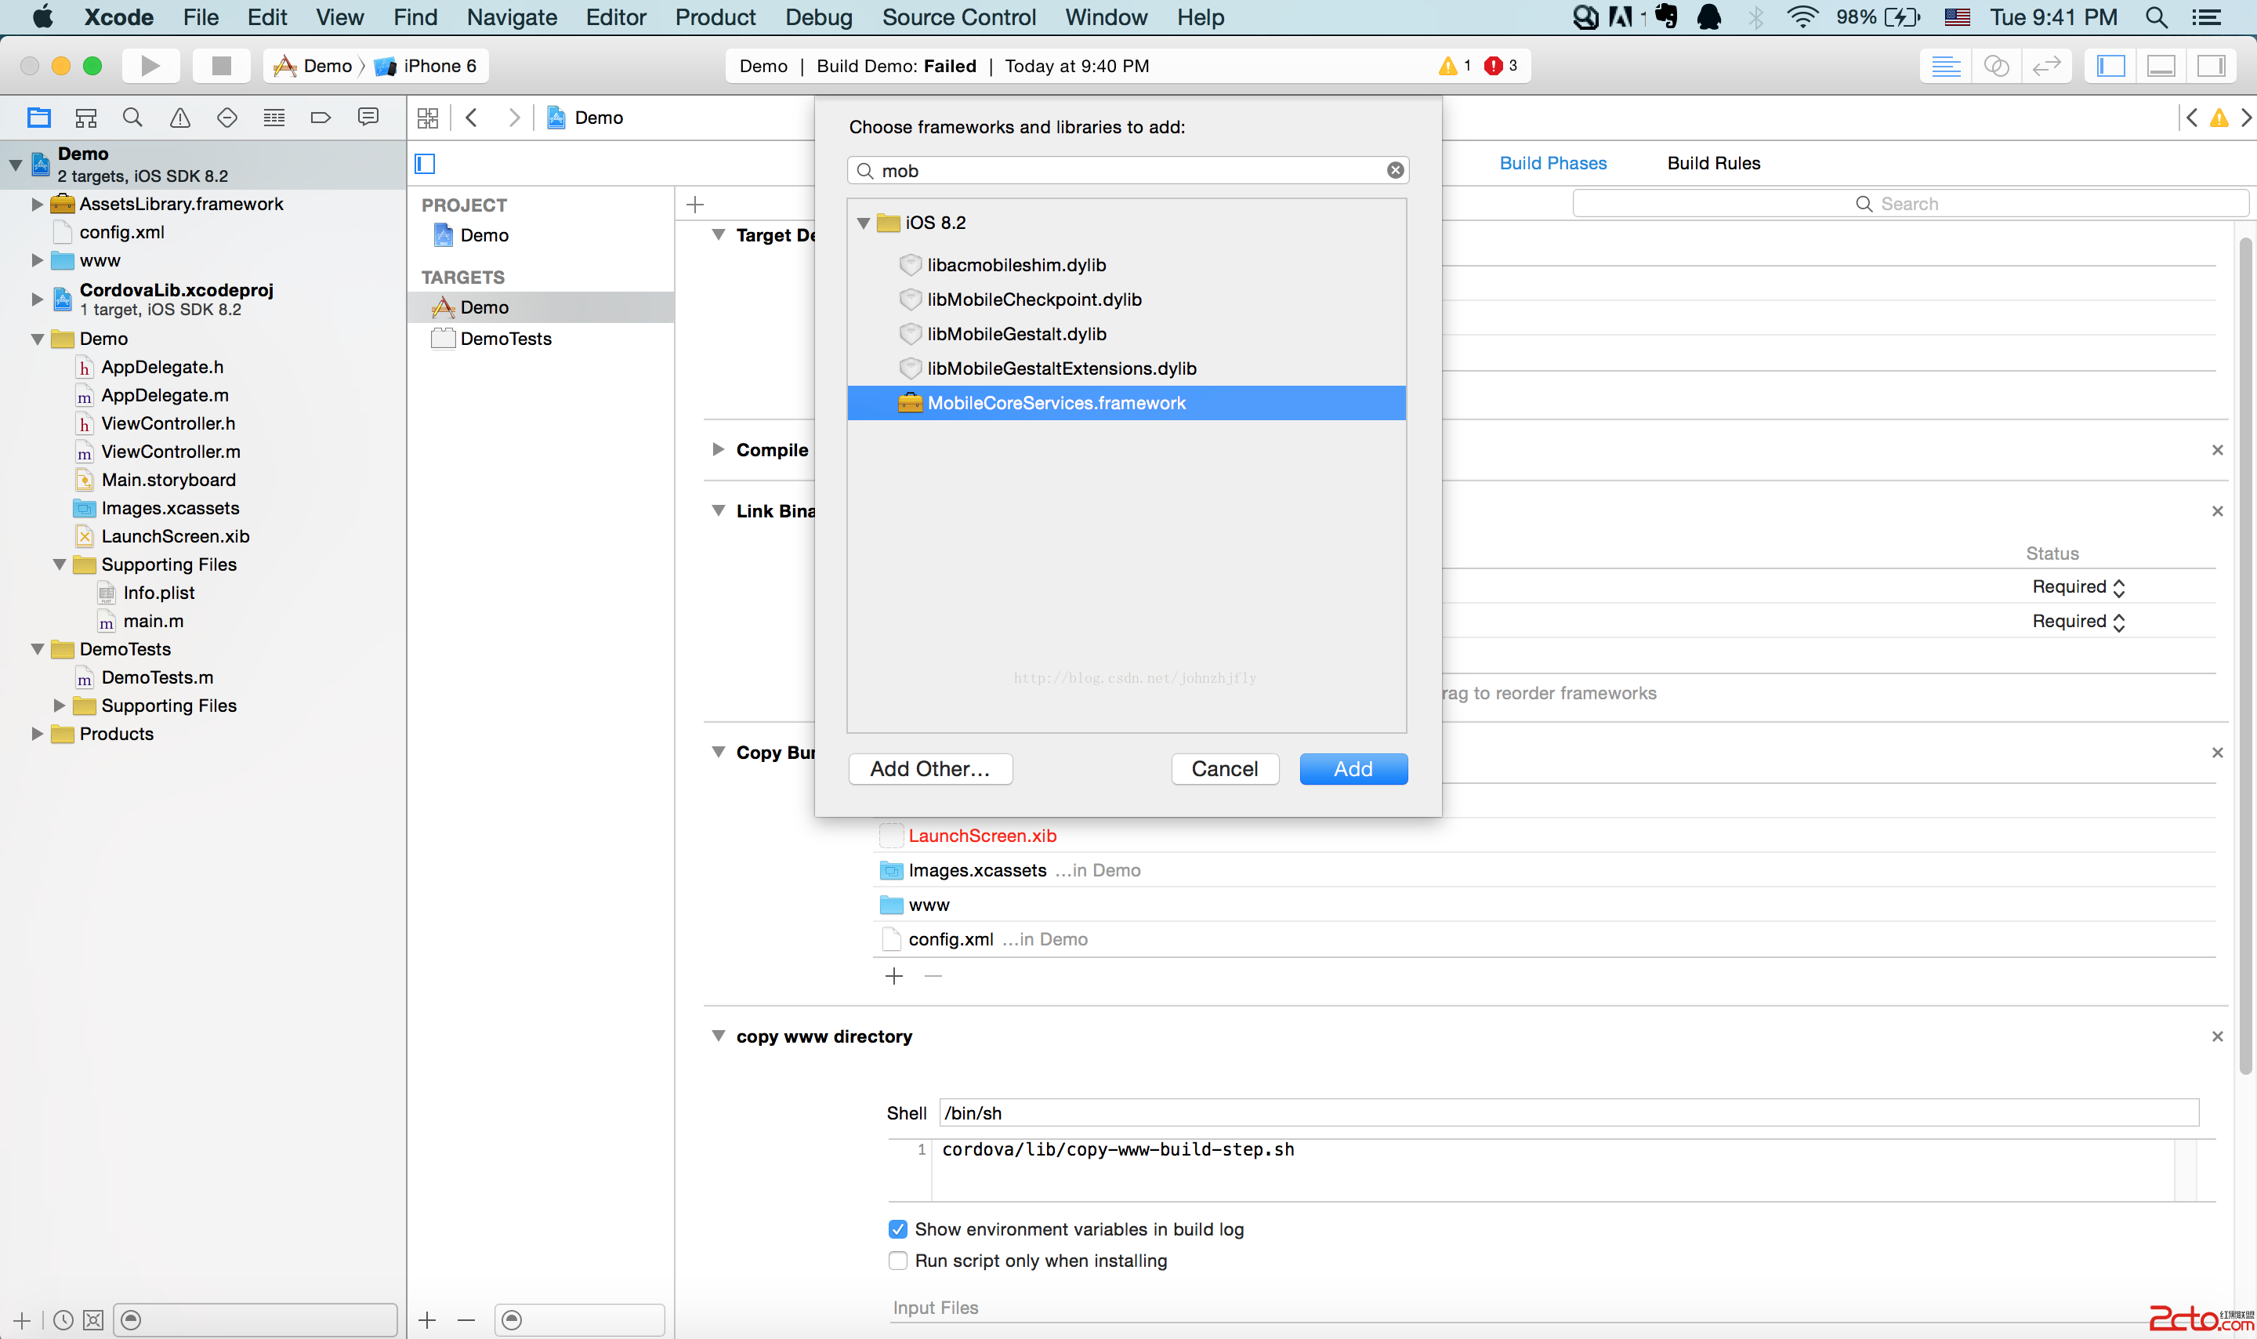The height and width of the screenshot is (1339, 2257).
Task: Toggle the utilities right panel icon
Action: [x=2211, y=66]
